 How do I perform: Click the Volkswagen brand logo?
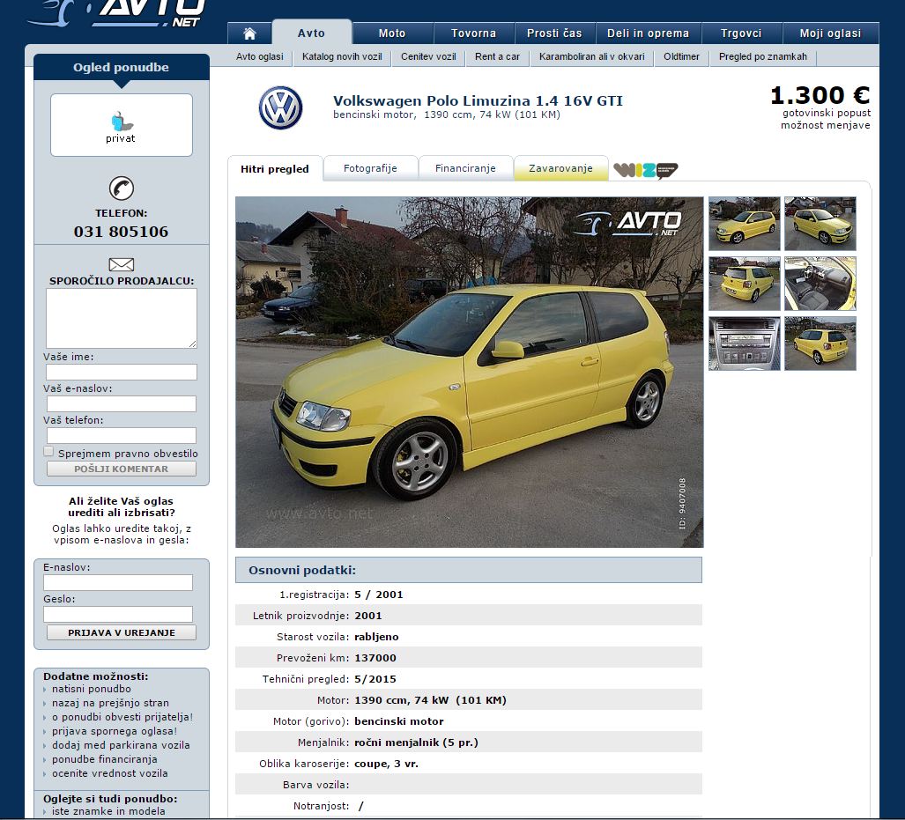pos(280,108)
